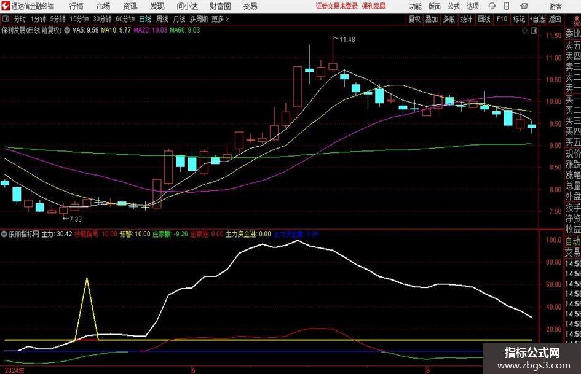Click the MA20: 10.03 indicator label
The image size is (581, 374).
(151, 30)
